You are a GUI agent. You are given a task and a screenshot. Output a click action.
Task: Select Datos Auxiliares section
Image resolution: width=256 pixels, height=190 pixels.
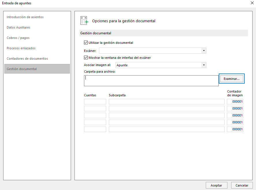(x=18, y=27)
